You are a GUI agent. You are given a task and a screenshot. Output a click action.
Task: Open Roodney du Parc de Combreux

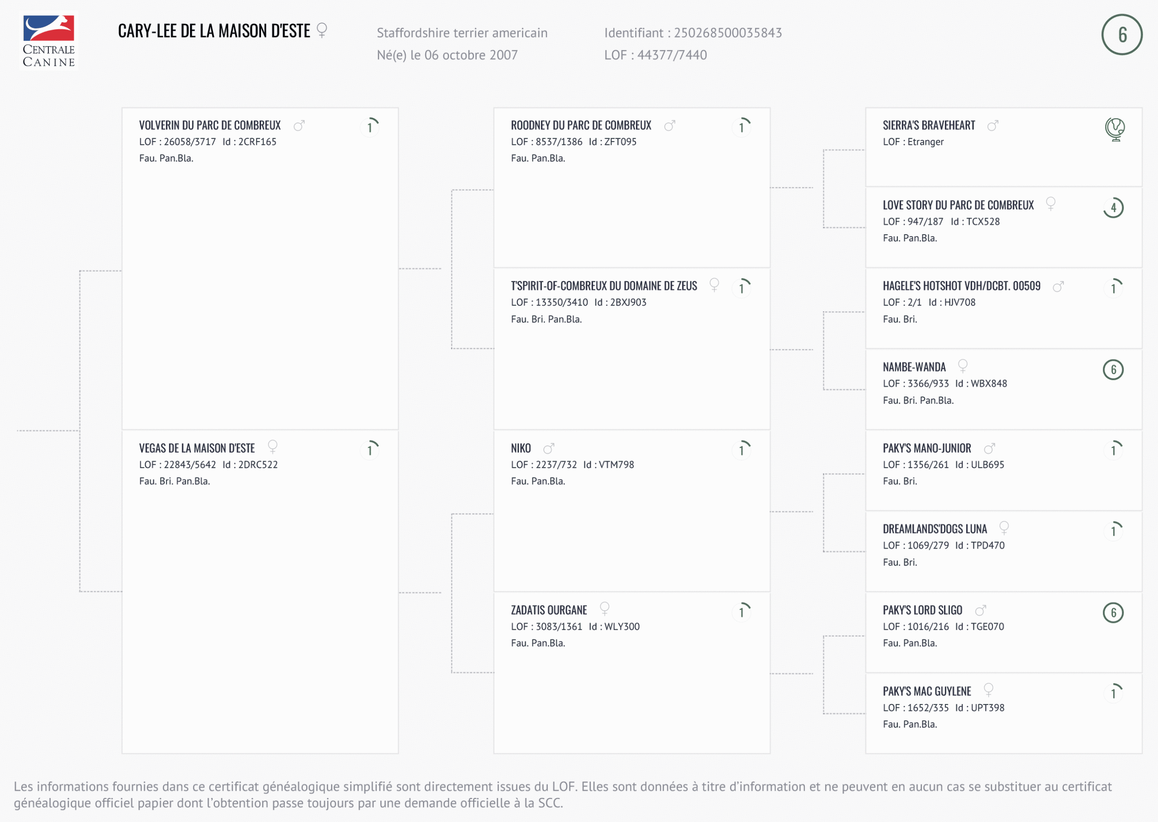(581, 126)
